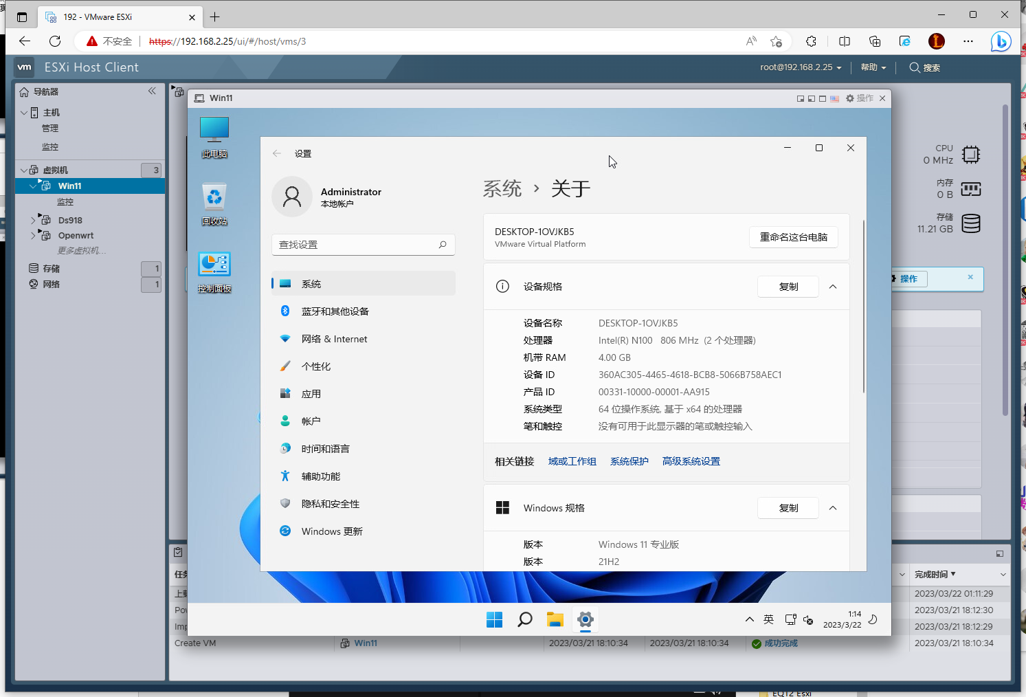
Task: Click the vm logo in ESXi header
Action: point(25,67)
